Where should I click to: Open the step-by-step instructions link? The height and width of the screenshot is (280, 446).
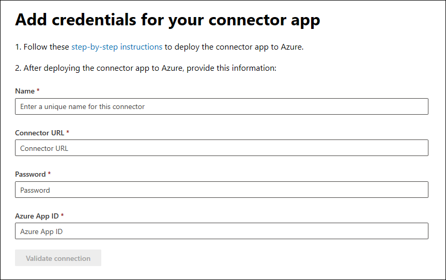pyautogui.click(x=117, y=47)
